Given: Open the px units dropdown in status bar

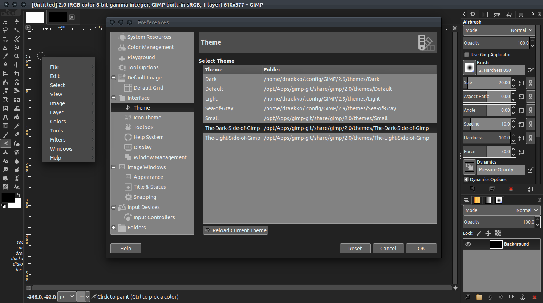Looking at the screenshot, I should click(67, 297).
